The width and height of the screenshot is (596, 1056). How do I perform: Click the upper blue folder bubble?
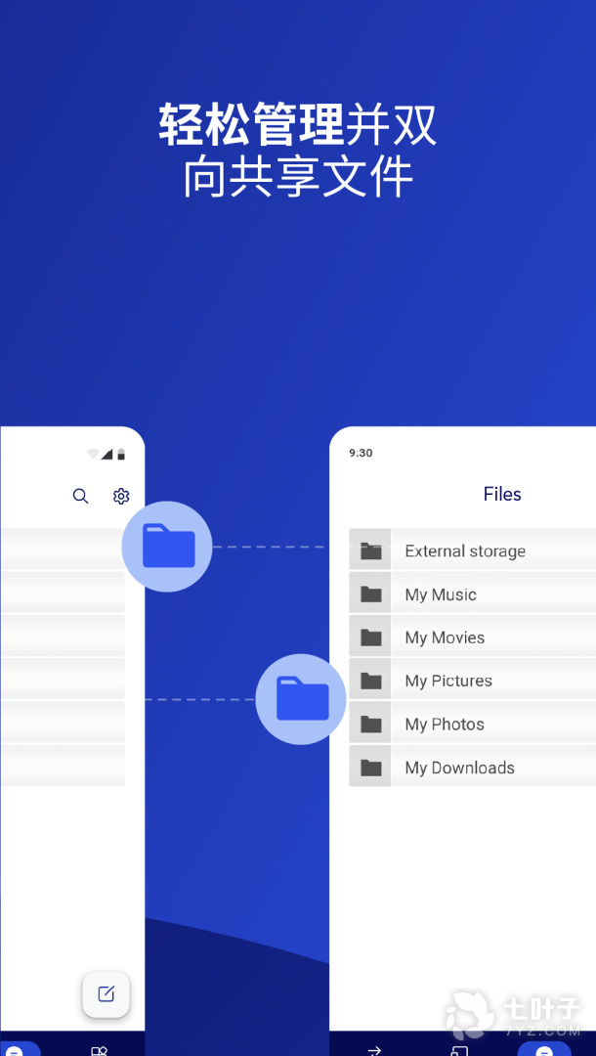167,547
